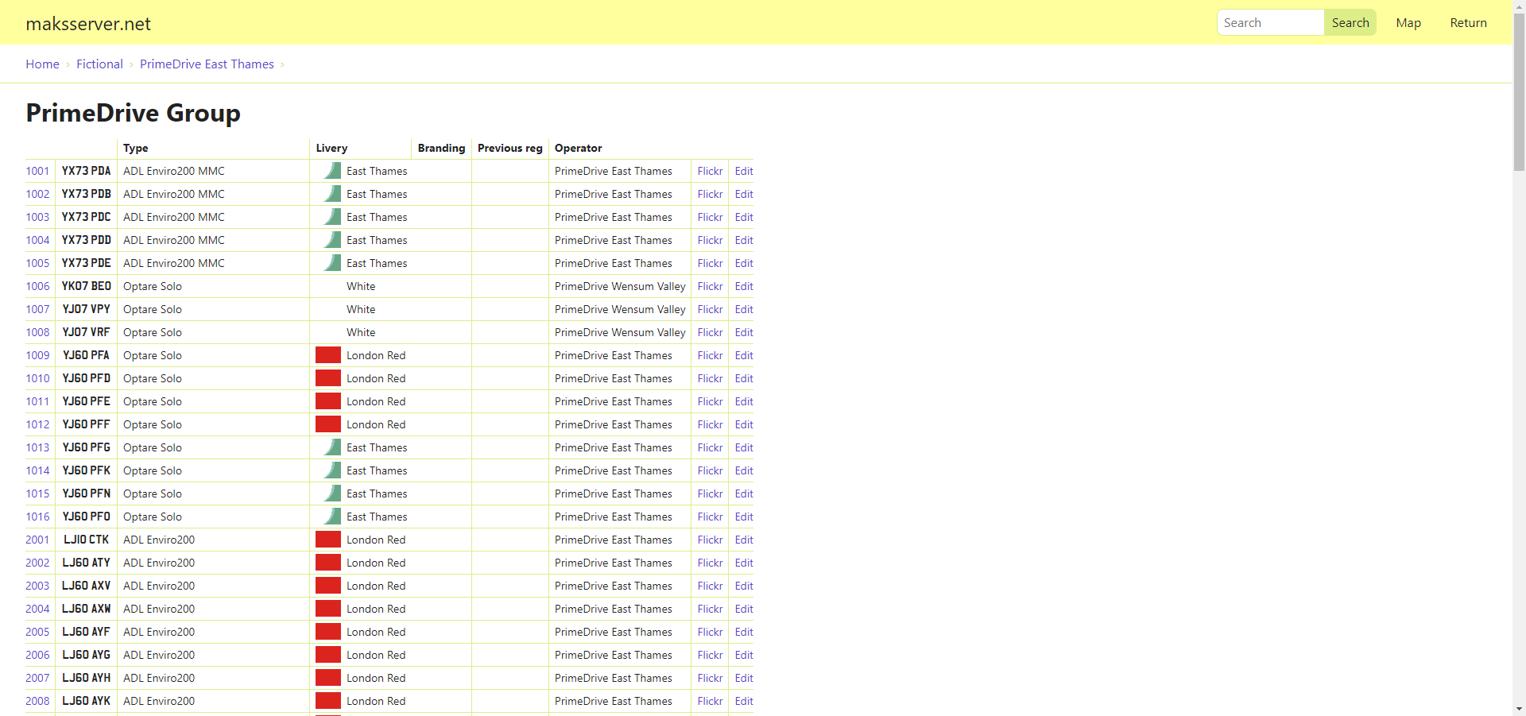Edit the LJ60 AYK vehicle entry
Image resolution: width=1526 pixels, height=716 pixels.
(743, 701)
